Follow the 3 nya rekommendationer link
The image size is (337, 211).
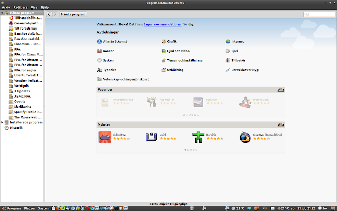(x=163, y=24)
